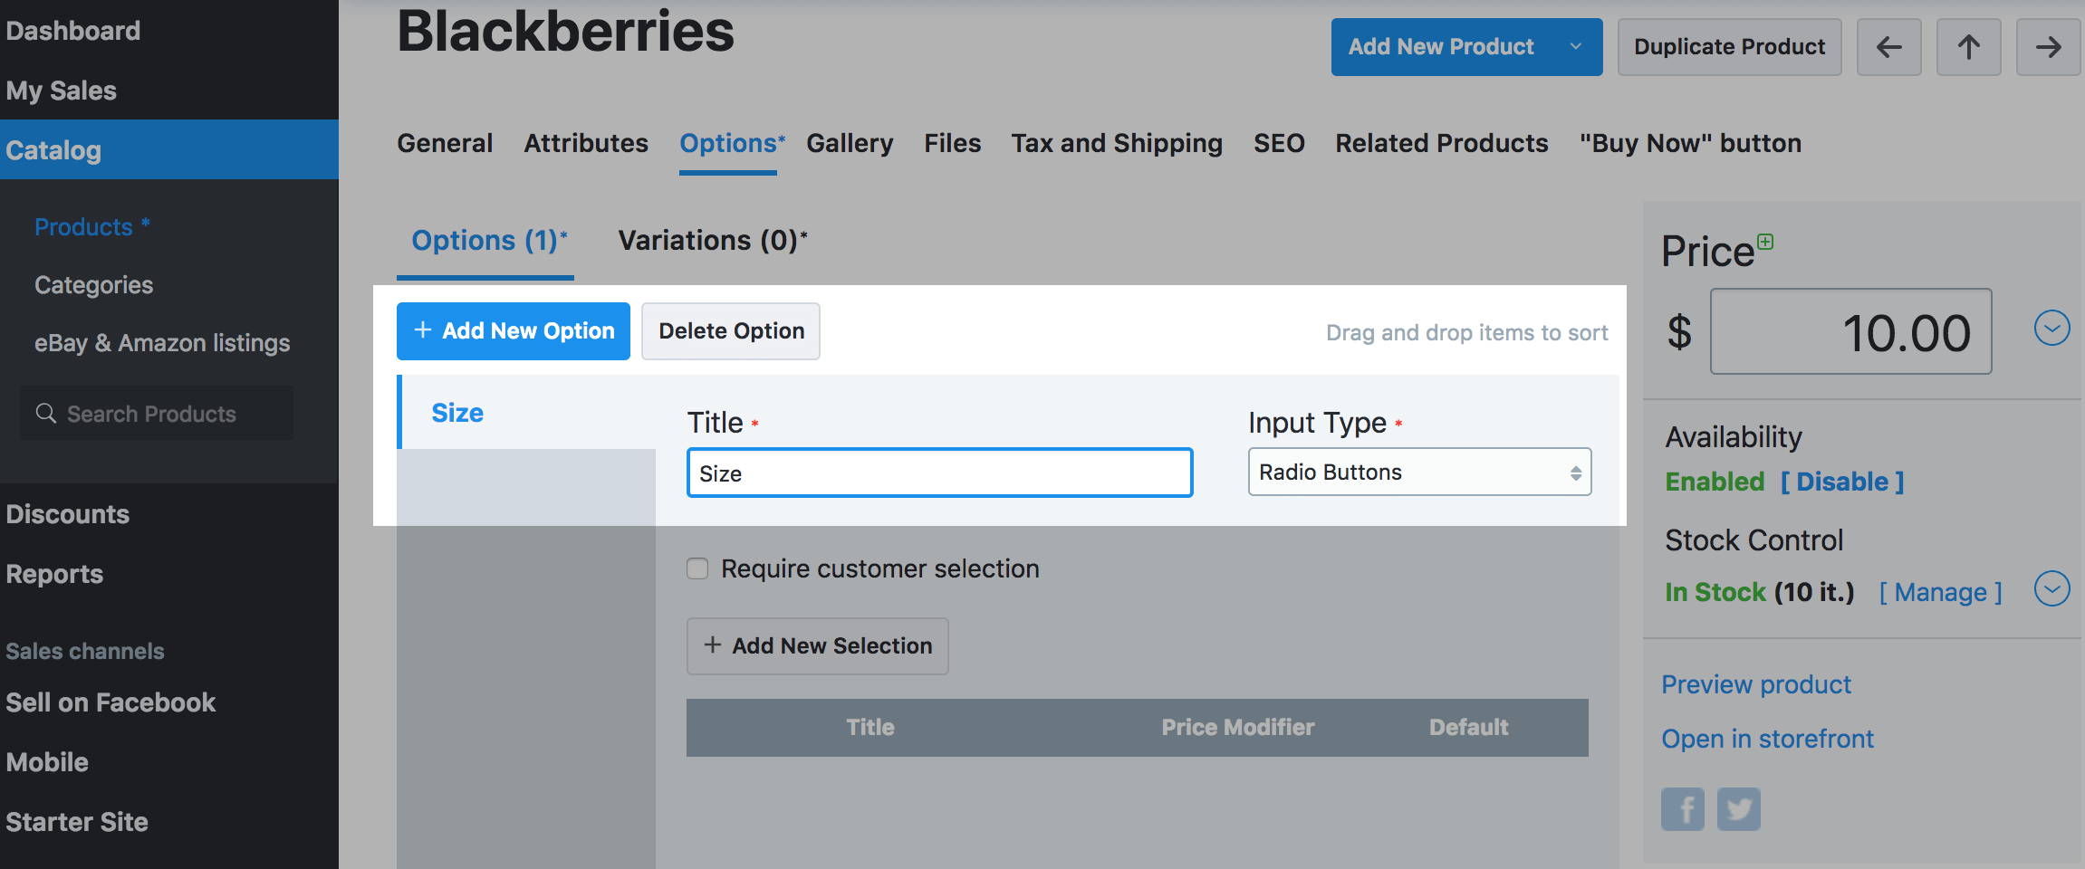This screenshot has height=869, width=2085.
Task: Click the up arrow navigation button
Action: pos(1968,47)
